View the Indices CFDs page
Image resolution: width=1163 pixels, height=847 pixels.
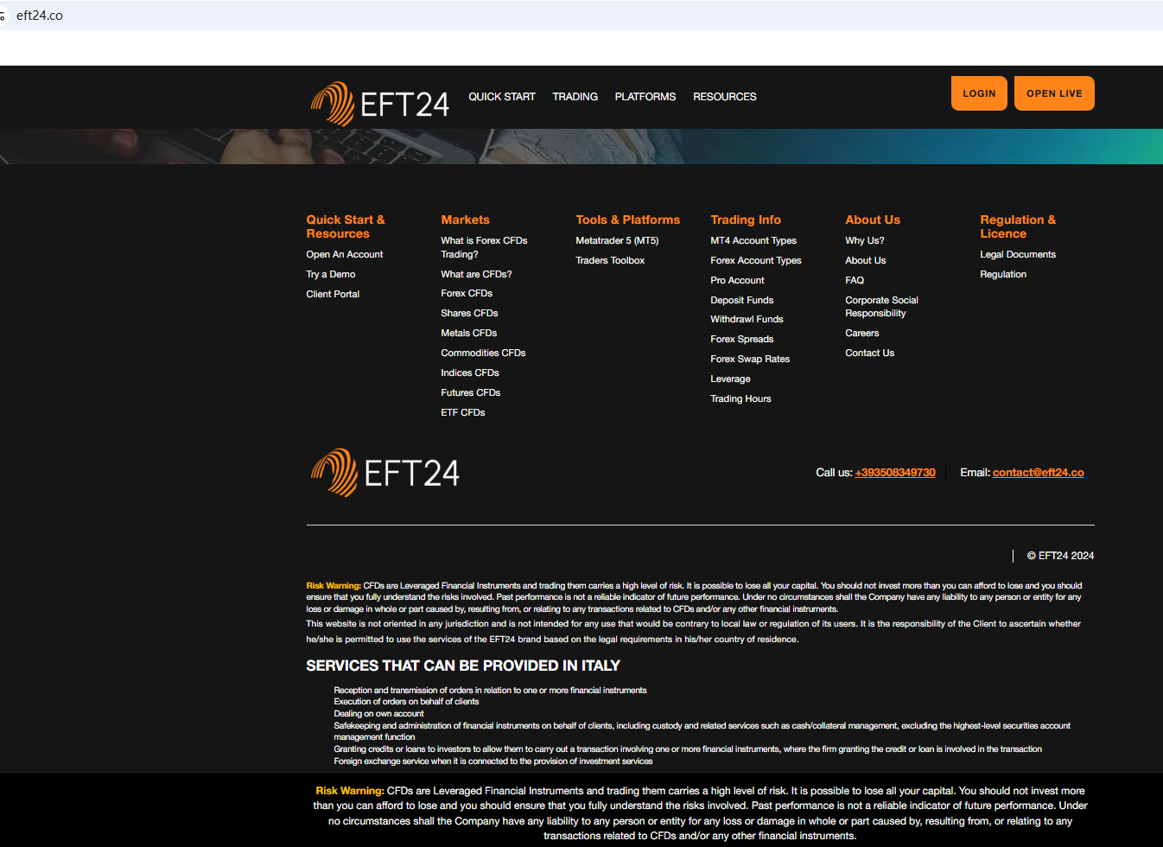tap(470, 373)
